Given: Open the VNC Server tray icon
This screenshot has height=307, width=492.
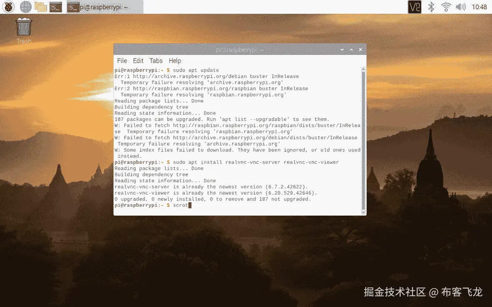Looking at the screenshot, I should pos(414,7).
